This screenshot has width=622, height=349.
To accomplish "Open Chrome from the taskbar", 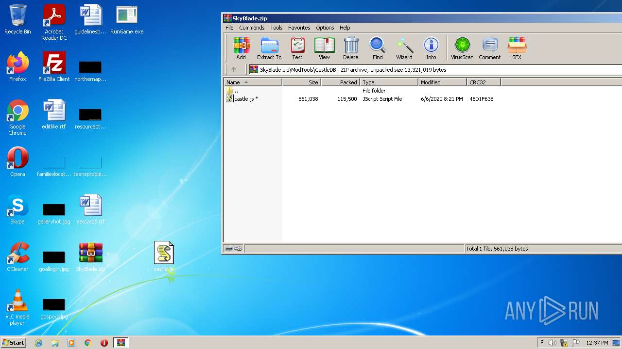I will coord(87,343).
